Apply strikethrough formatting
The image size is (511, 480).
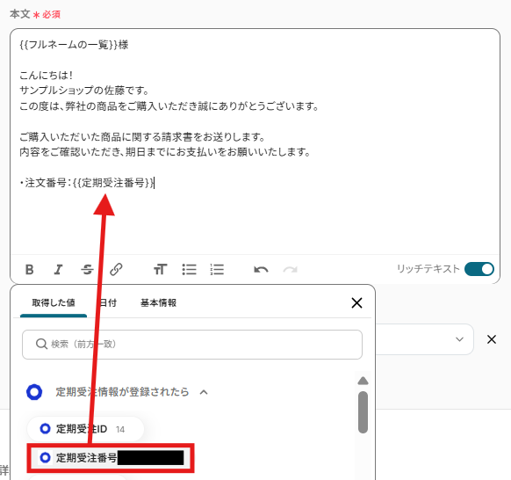click(87, 270)
